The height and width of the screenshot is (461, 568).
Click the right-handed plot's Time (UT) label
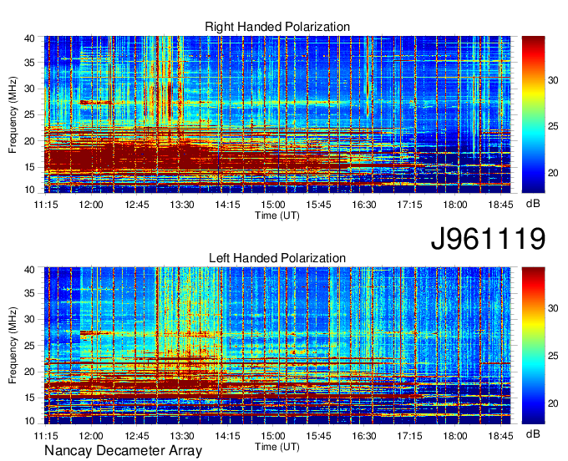tap(277, 215)
